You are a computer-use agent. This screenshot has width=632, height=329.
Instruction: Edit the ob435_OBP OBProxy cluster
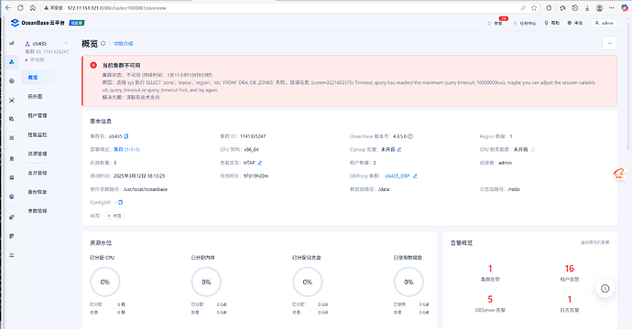[x=415, y=176]
